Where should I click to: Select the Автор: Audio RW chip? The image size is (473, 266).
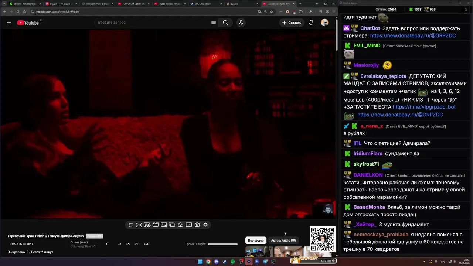[x=283, y=241]
